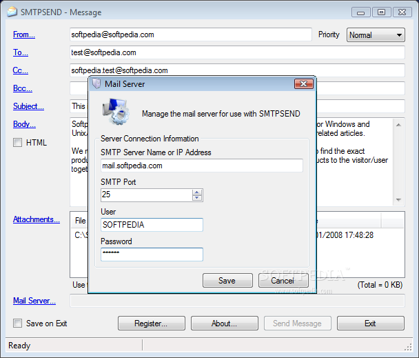Close the SMTPSEND main window
419x358 pixels.
(x=402, y=12)
